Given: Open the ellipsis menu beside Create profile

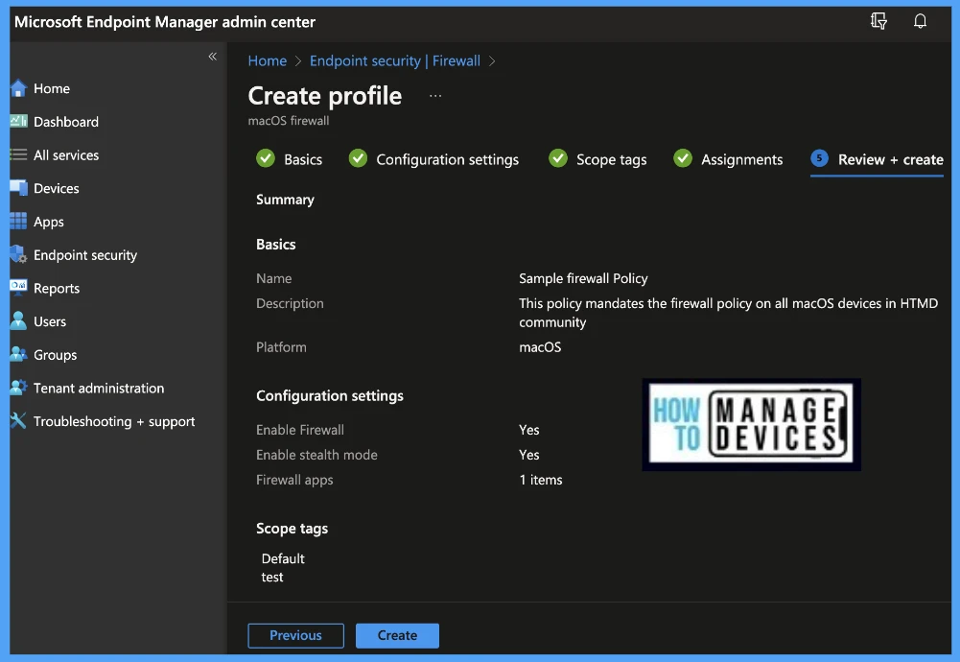Looking at the screenshot, I should point(435,96).
